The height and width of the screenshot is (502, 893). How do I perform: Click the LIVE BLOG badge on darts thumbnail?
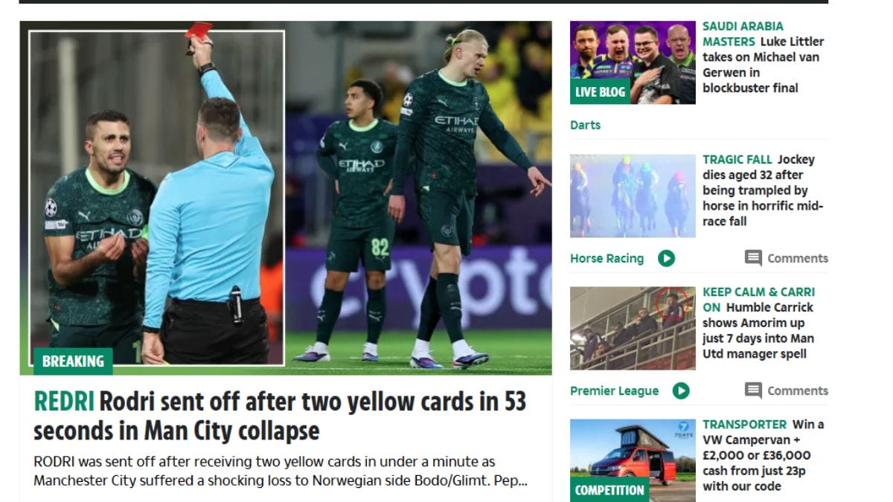tap(600, 91)
